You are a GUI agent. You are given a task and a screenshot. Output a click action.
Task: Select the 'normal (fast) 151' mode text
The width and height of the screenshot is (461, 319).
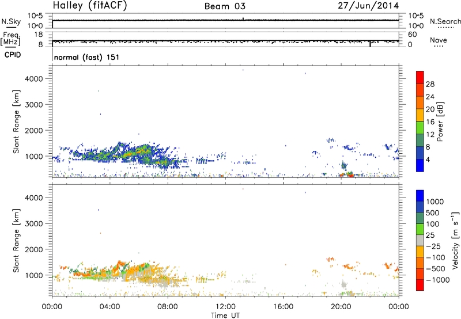pyautogui.click(x=87, y=57)
